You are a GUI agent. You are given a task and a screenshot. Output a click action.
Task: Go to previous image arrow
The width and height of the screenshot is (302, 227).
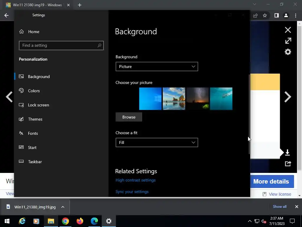(x=9, y=97)
